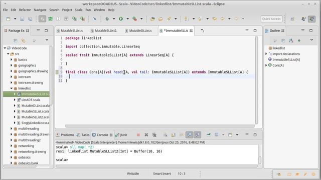Click the editor horizontal scrollbar
321x180 pixels.
tap(160, 126)
